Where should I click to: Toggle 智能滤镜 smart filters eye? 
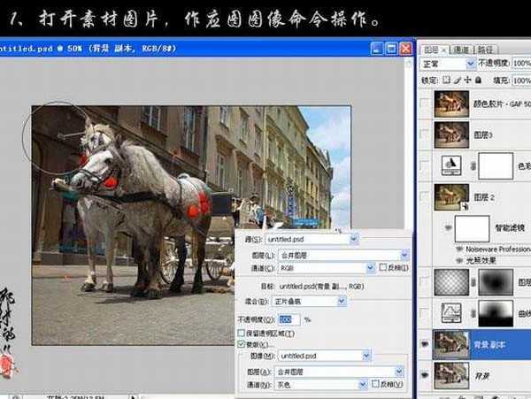(x=448, y=227)
